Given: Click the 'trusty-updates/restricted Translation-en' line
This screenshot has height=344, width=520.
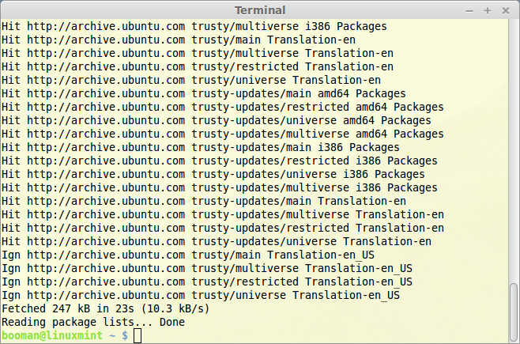Looking at the screenshot, I should 223,228.
